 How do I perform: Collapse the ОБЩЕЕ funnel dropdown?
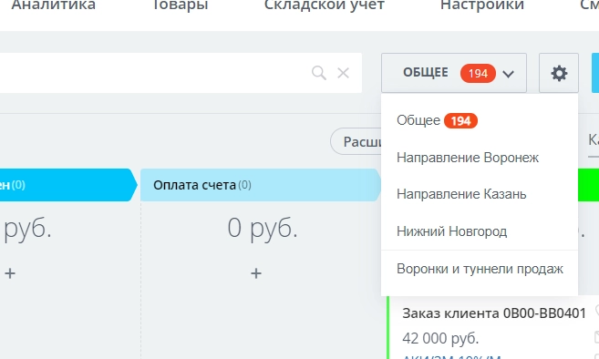[454, 73]
